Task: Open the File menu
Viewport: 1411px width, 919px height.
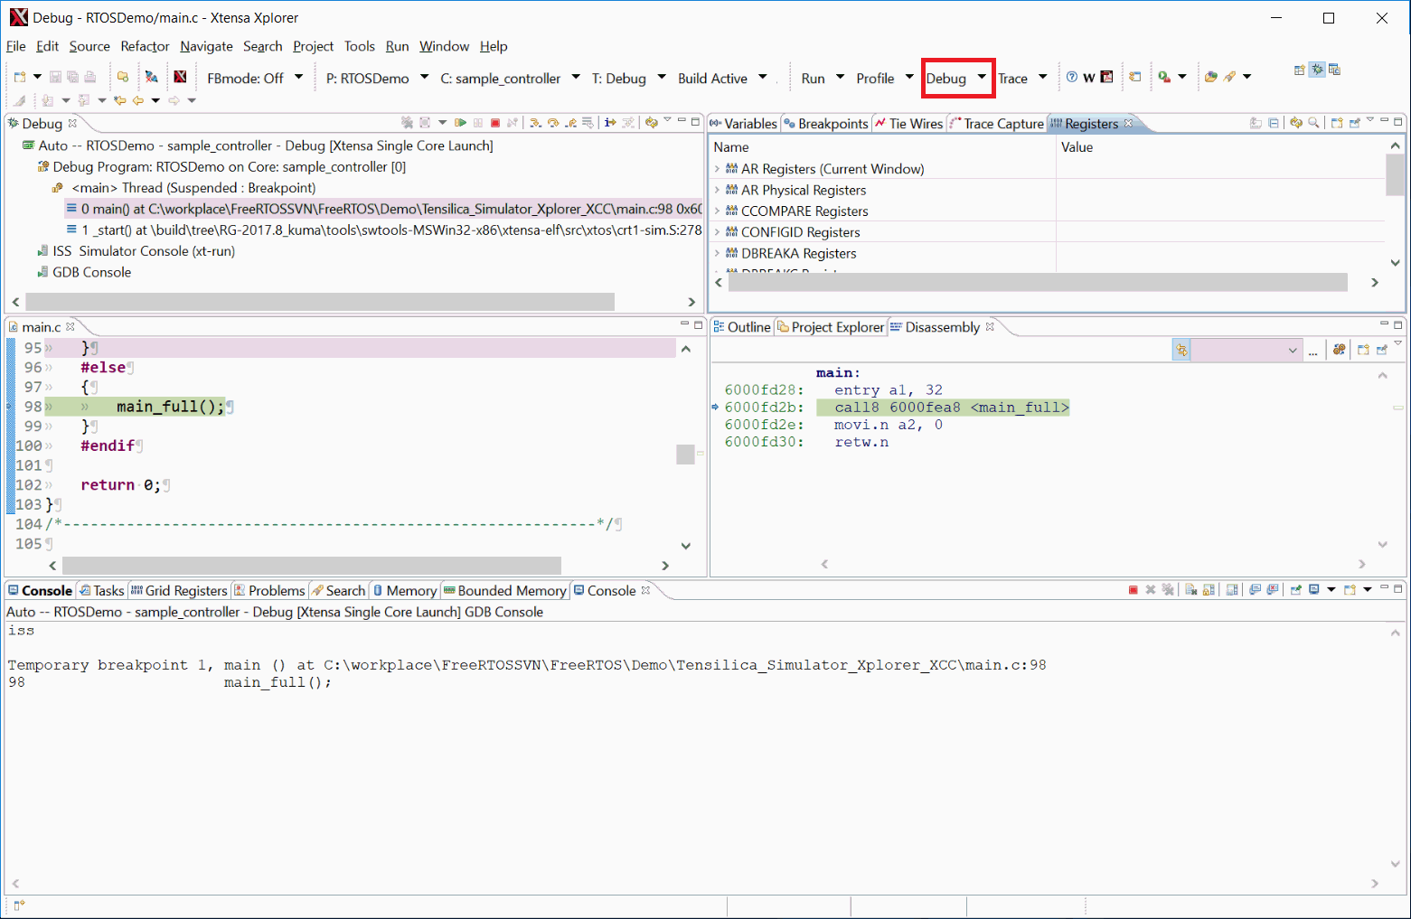Action: (15, 46)
